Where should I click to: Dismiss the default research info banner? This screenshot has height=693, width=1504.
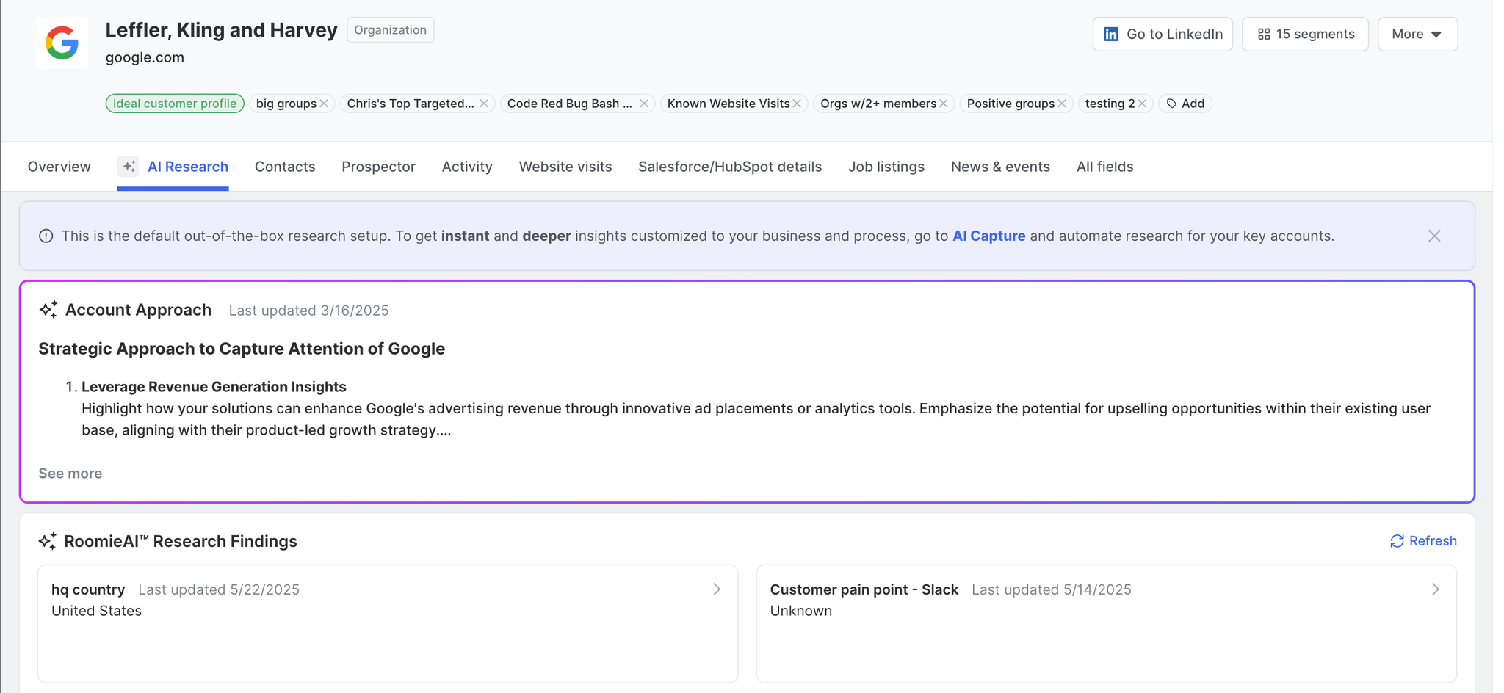[x=1434, y=236]
